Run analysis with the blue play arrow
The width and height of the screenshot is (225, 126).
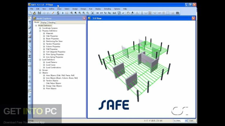[x=63, y=13]
